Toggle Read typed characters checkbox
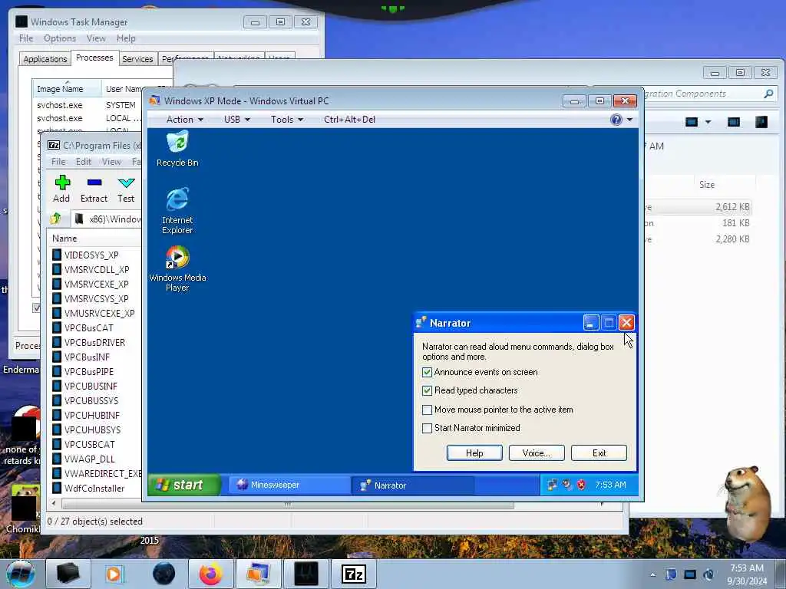Viewport: 786px width, 589px height. [427, 390]
